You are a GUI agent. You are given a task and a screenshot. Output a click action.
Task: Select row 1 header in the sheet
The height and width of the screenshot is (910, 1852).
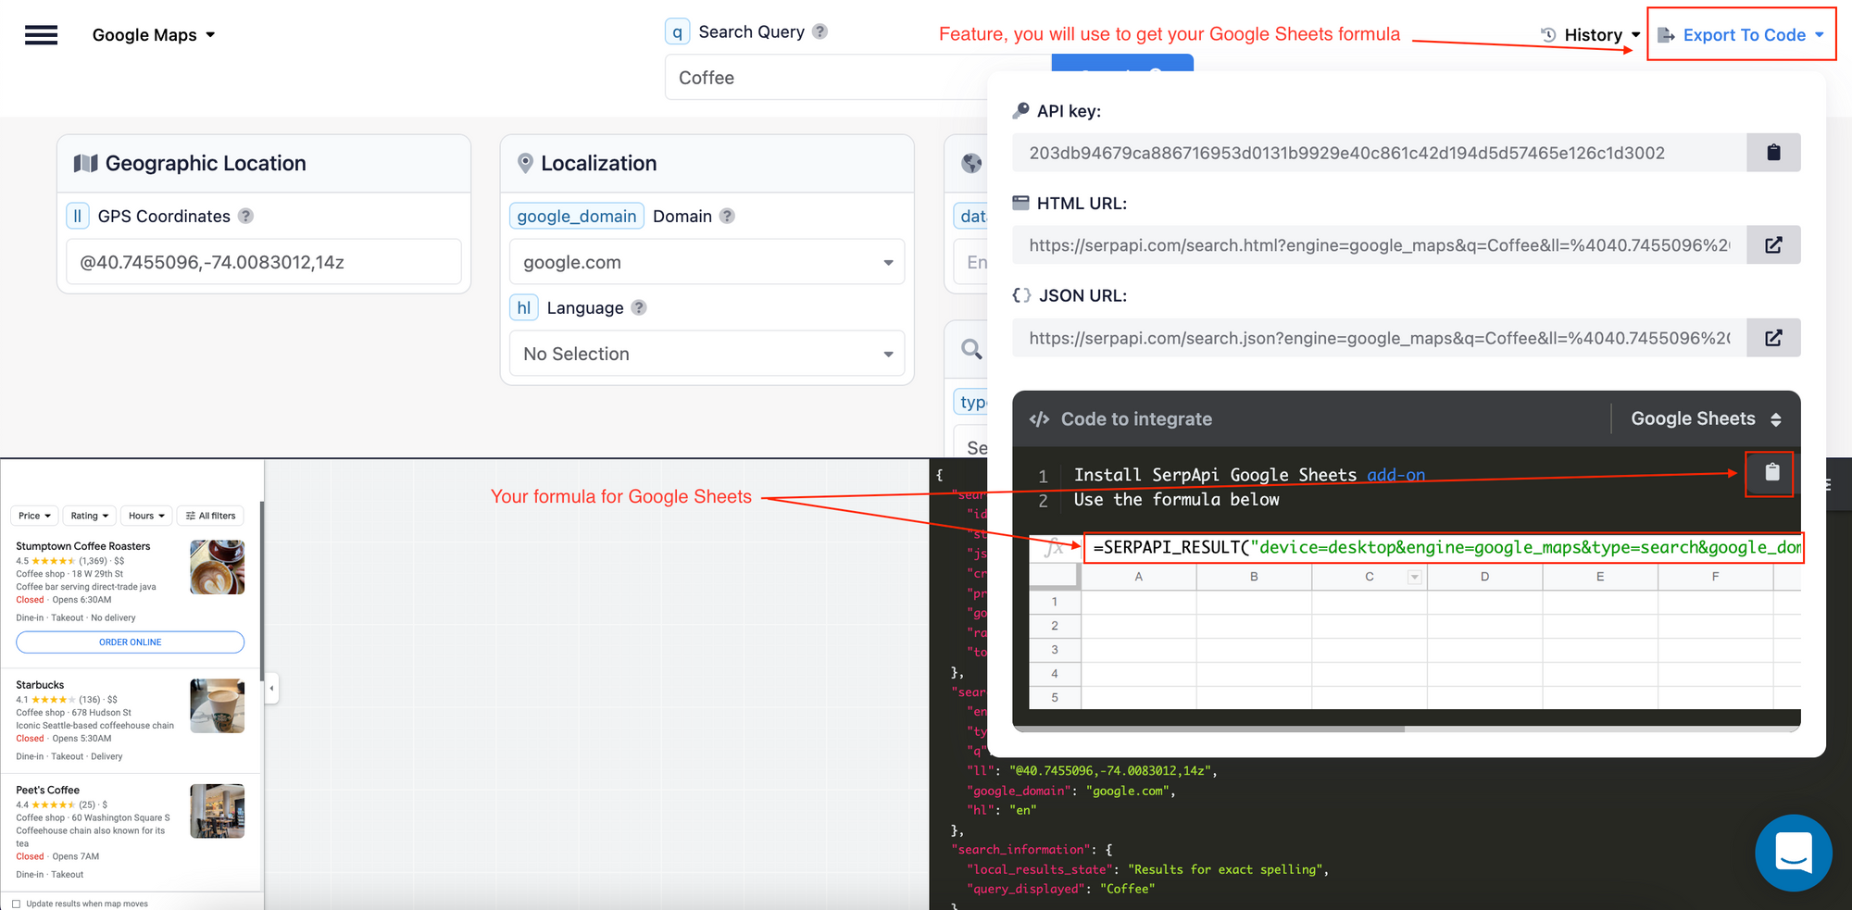click(x=1055, y=602)
